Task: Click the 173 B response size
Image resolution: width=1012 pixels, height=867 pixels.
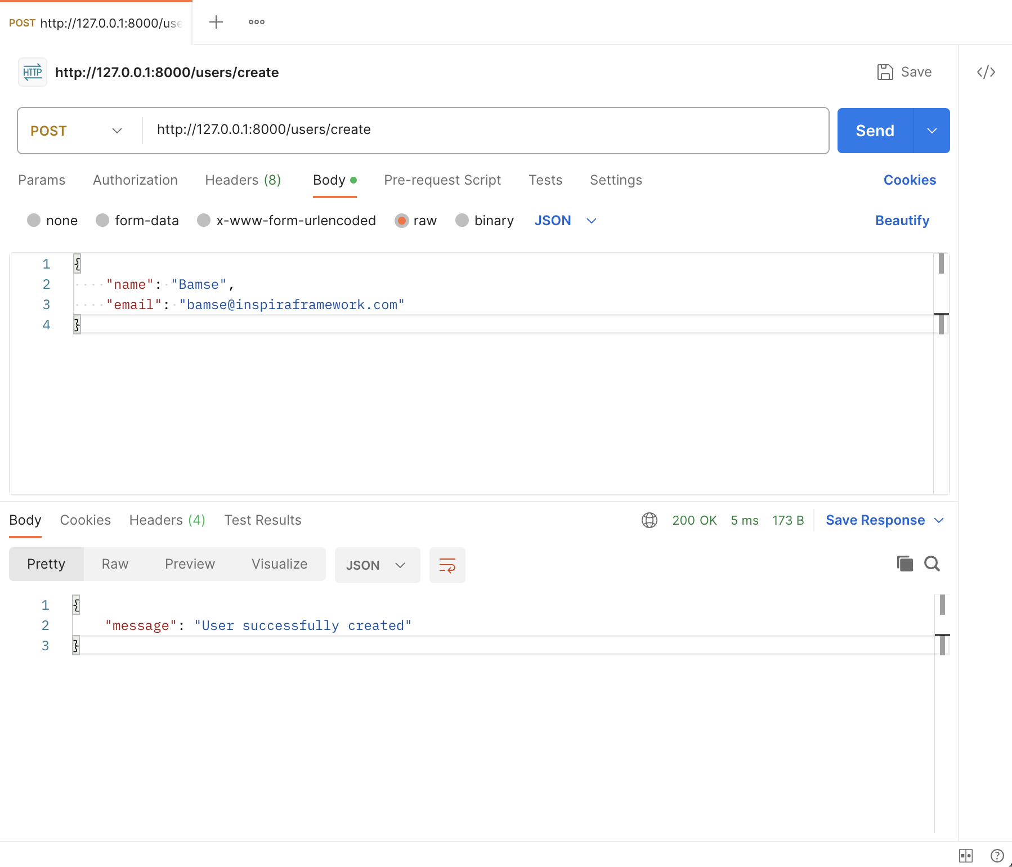Action: 788,520
